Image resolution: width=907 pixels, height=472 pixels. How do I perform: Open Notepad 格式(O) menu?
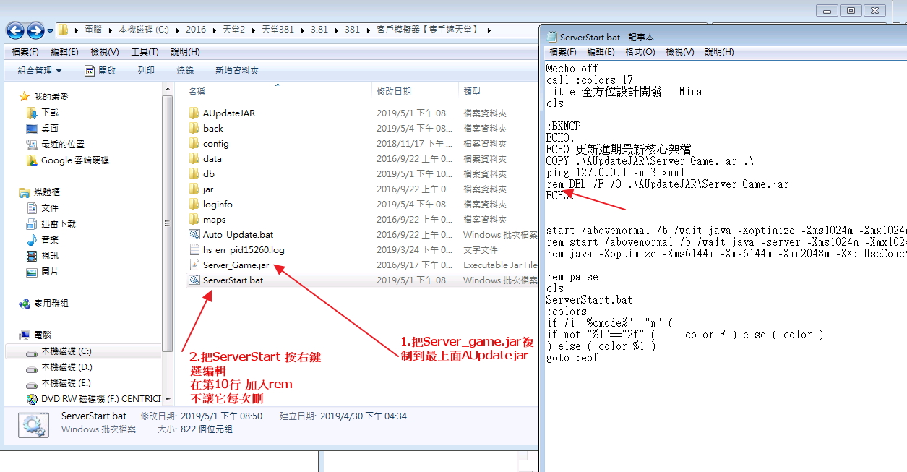point(640,52)
